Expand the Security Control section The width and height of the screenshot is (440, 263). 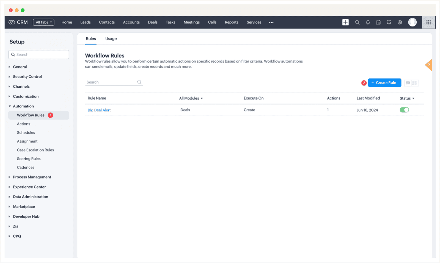point(27,77)
